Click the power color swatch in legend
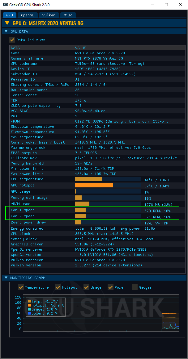The width and height of the screenshot is (188, 359). tap(29, 313)
